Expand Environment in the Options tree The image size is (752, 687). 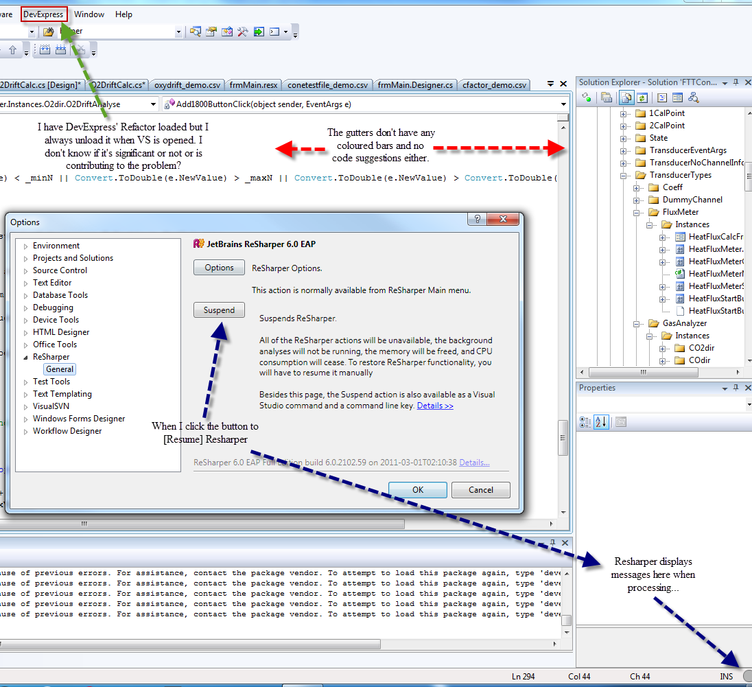point(25,246)
